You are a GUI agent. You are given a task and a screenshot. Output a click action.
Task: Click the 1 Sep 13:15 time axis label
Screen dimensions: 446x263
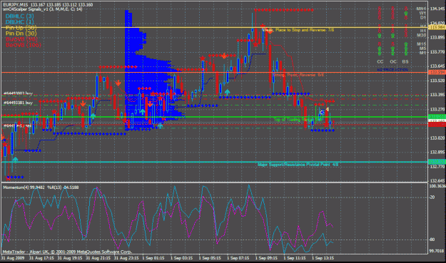click(323, 258)
